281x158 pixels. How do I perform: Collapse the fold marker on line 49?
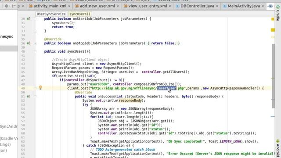pyautogui.click(x=35, y=88)
